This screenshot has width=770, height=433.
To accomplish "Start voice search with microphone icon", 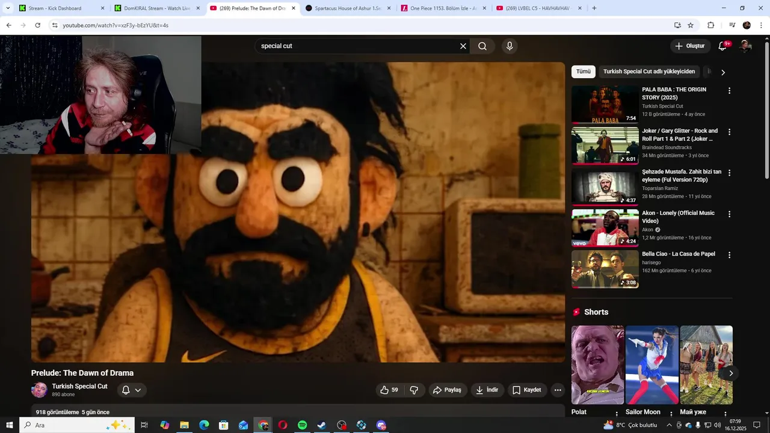I will tap(510, 46).
